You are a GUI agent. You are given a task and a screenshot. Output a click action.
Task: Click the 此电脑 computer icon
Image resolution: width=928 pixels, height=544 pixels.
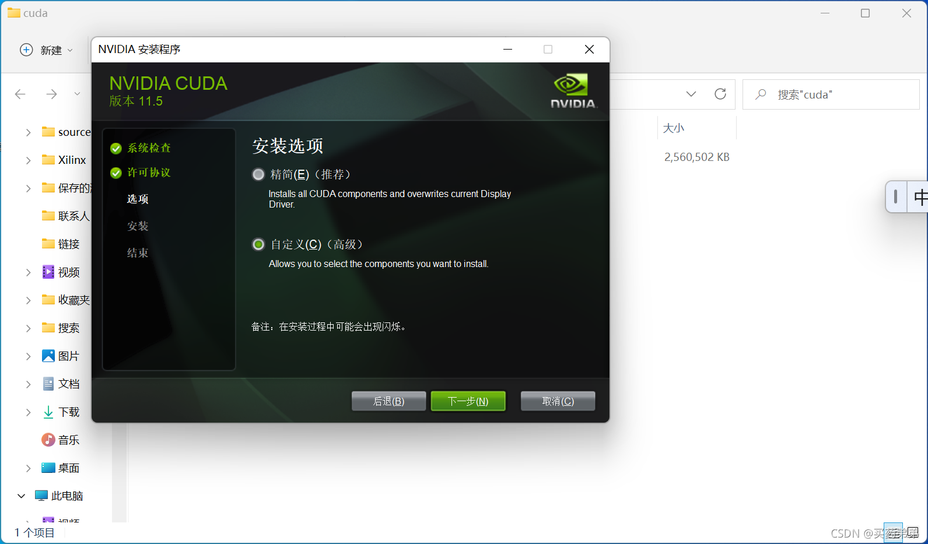(x=41, y=496)
